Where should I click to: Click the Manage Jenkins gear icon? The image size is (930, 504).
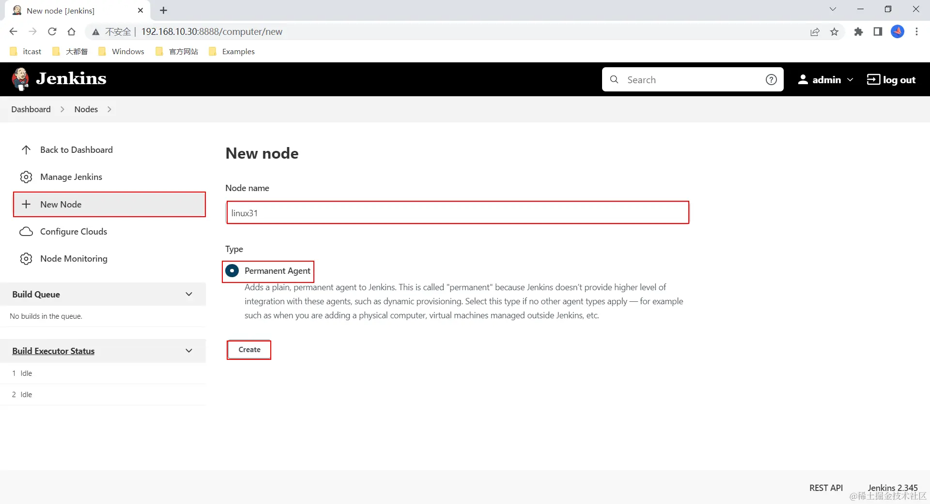point(26,177)
